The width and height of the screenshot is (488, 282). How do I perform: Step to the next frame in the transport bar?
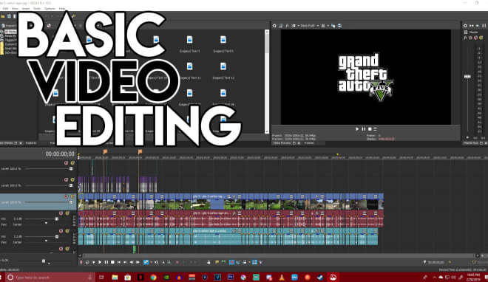point(138,262)
